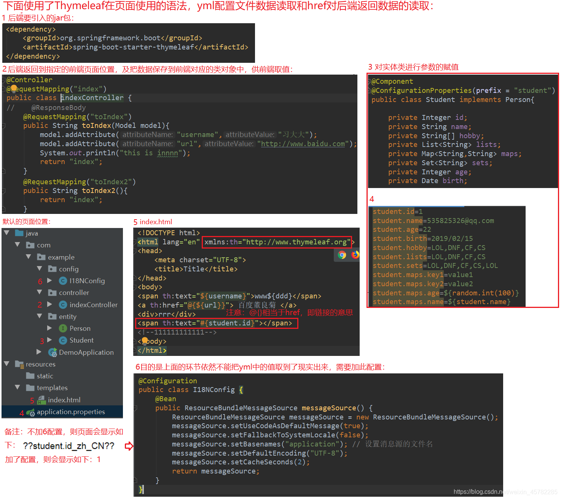Click the resources folder icon

(x=19, y=364)
